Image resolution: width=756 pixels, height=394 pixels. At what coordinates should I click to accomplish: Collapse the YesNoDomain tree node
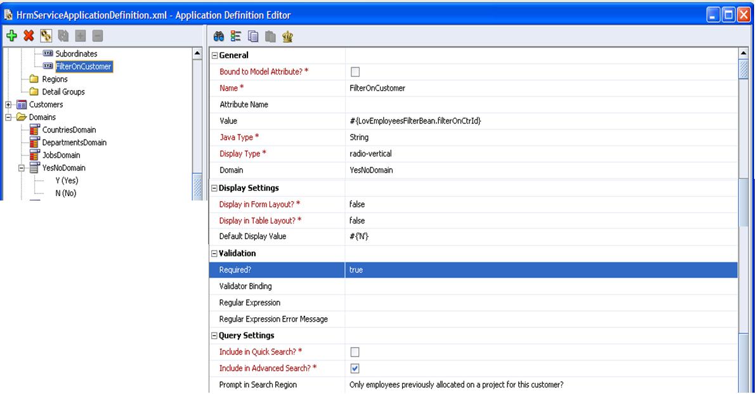22,168
